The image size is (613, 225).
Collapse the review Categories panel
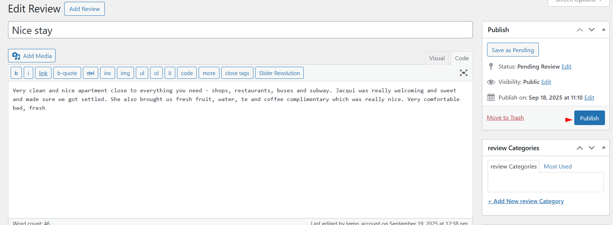point(604,147)
